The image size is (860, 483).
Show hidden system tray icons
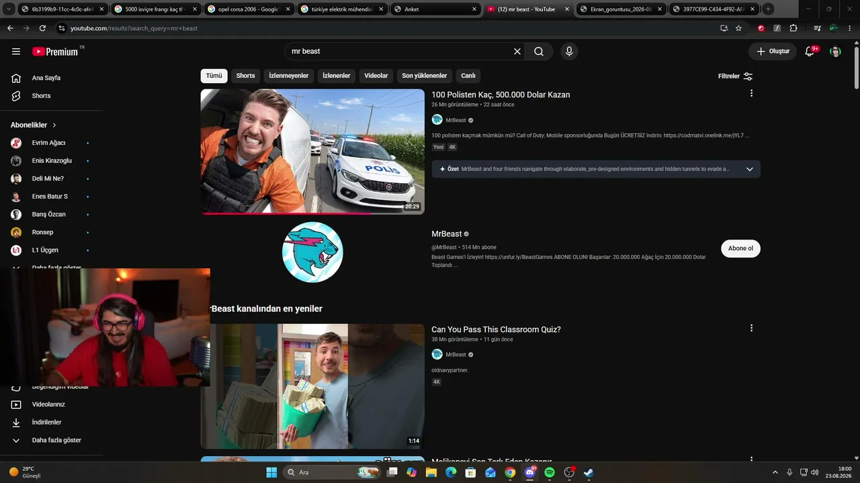pos(775,472)
